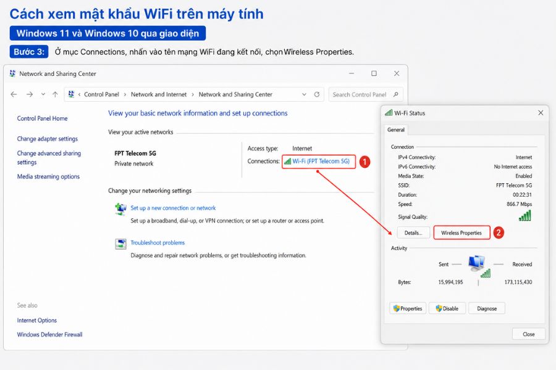556x370 pixels.
Task: Click the Control Panel icon in address bar
Action: tap(71, 94)
